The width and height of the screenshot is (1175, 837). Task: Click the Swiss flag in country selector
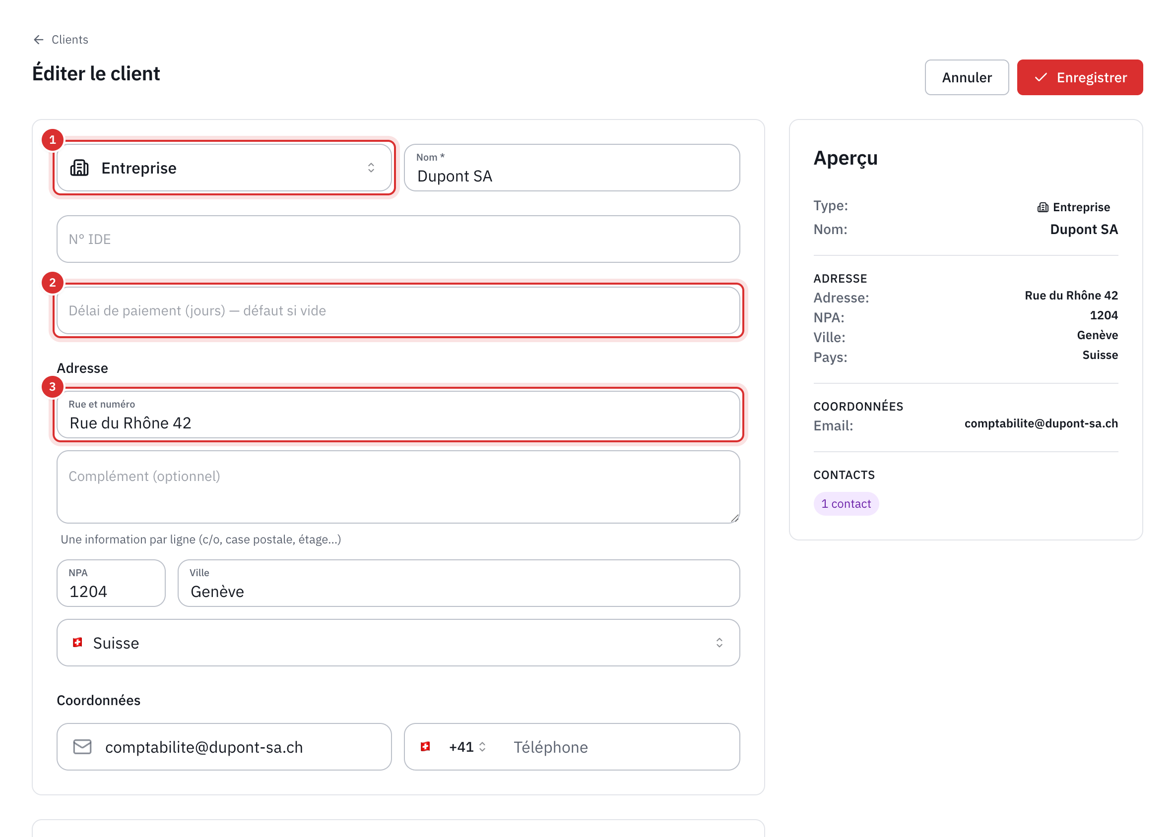pos(77,642)
